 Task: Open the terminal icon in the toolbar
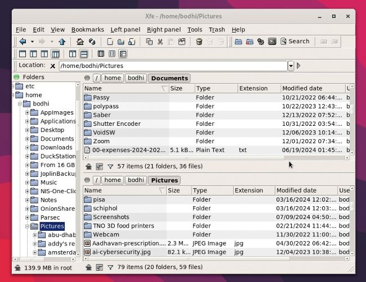click(272, 42)
